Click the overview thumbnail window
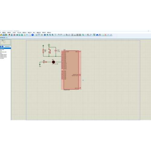 (x=5, y=42)
